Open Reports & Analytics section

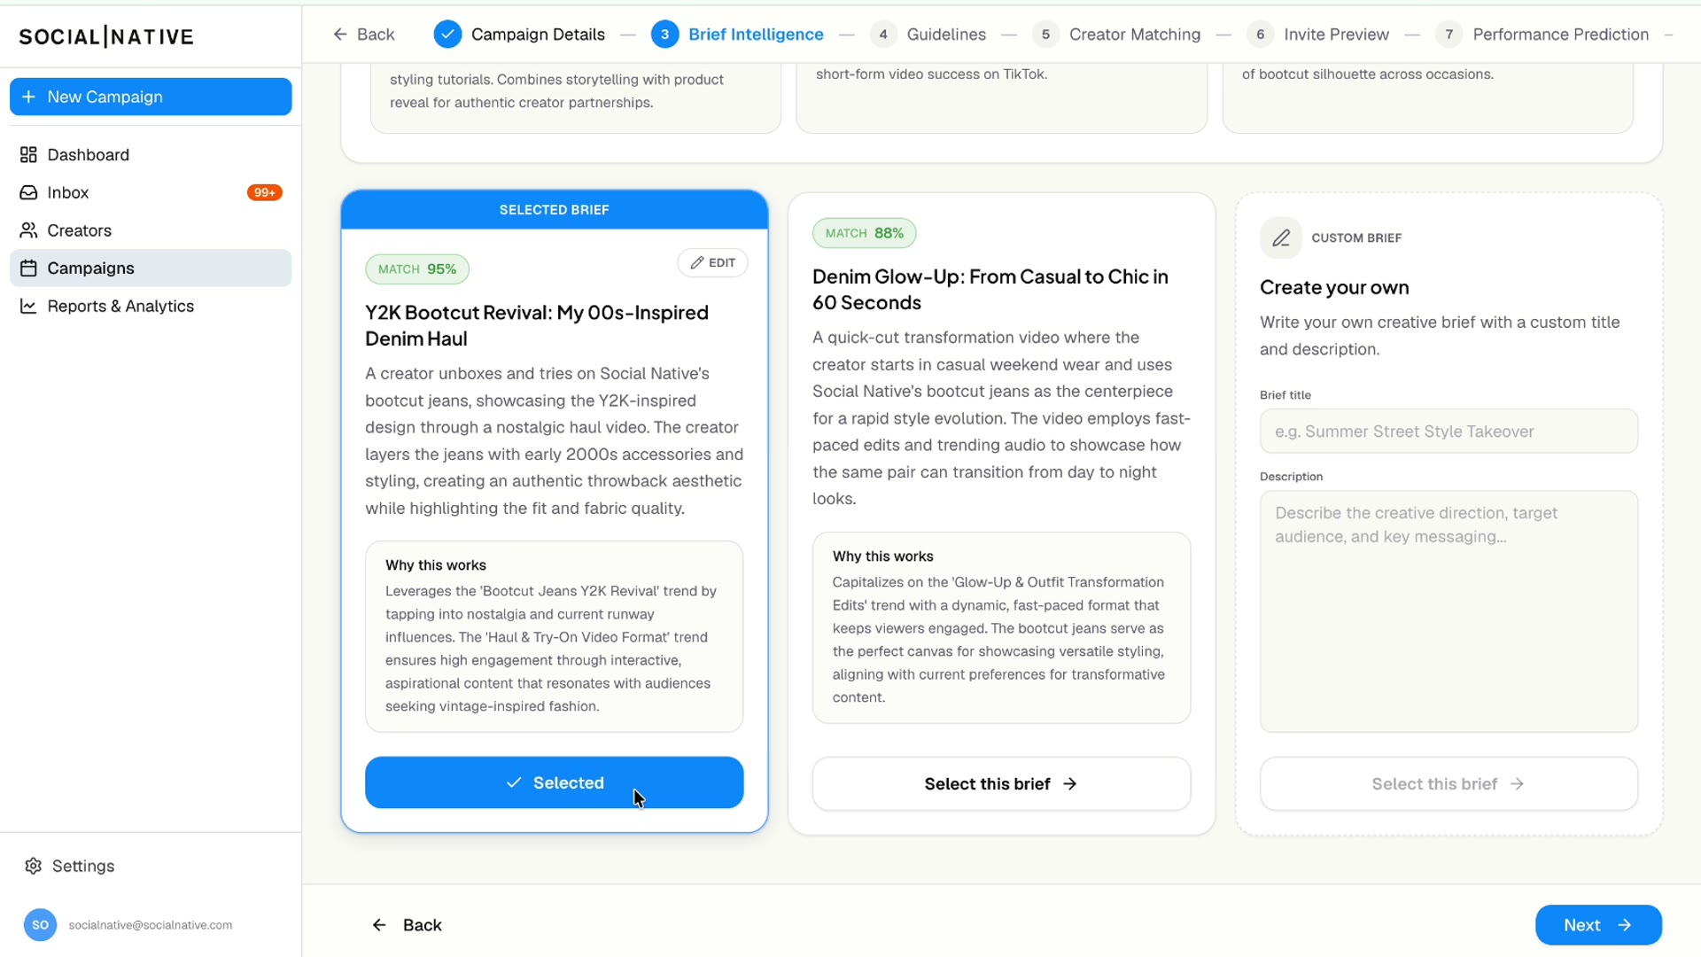click(x=151, y=306)
